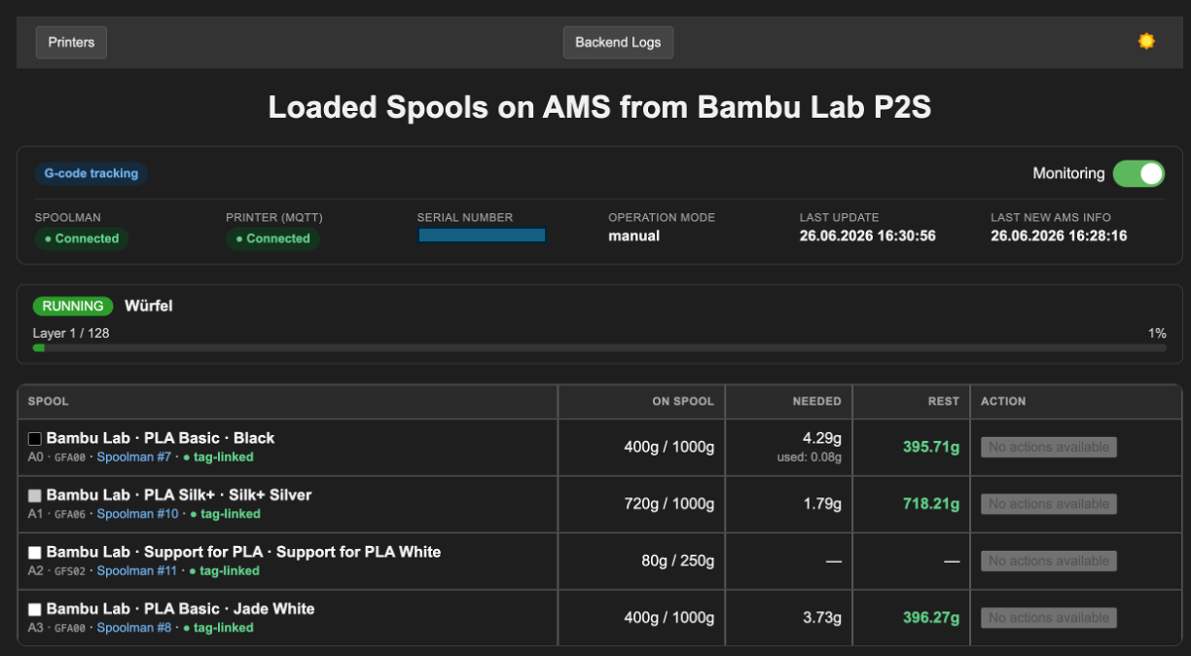Open the Spoolman #7 link

134,456
